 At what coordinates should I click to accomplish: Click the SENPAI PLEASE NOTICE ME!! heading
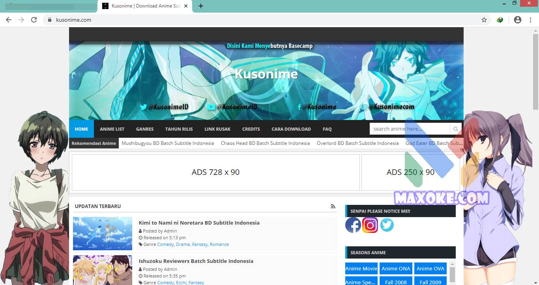coord(380,211)
